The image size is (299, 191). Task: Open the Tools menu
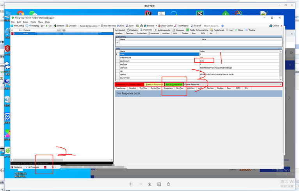pos(33,22)
